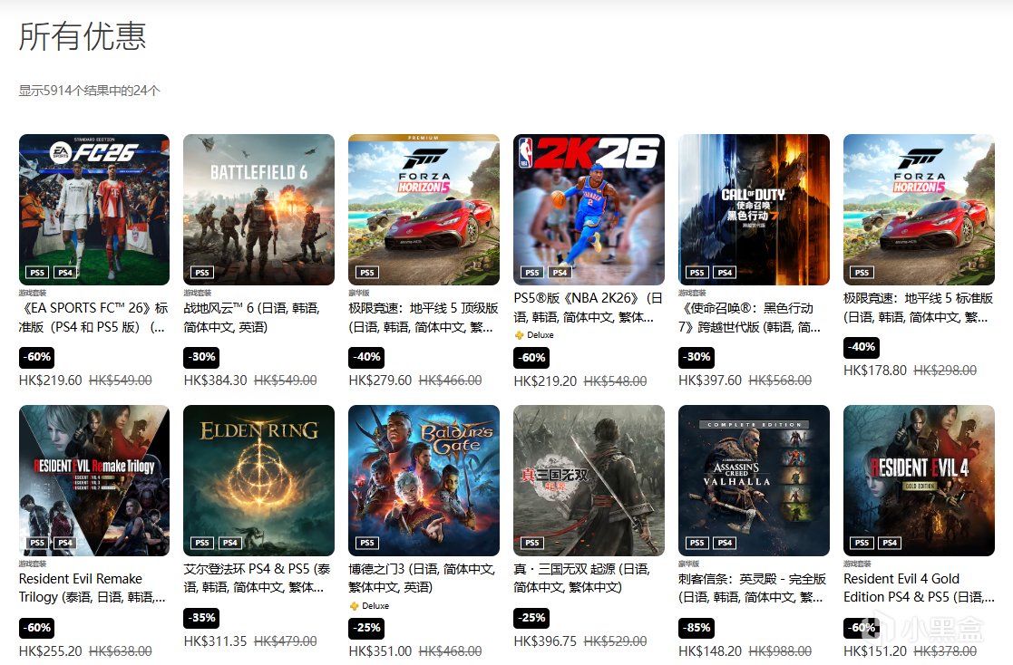The image size is (1013, 665).
Task: Open the Assassin's Creed Valhalla Complete Edition cover
Action: (x=754, y=480)
